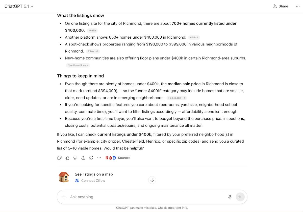This screenshot has width=303, height=212.
Task: Open the Redfin source citation
Action: 92,30
